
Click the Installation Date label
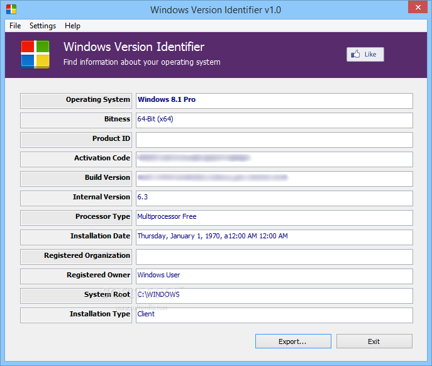[76, 237]
